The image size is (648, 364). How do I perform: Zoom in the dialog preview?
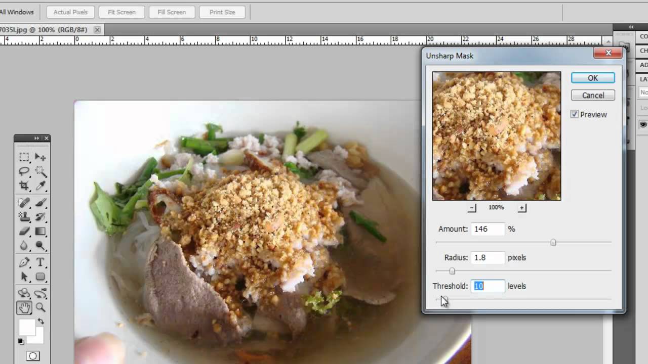(522, 208)
